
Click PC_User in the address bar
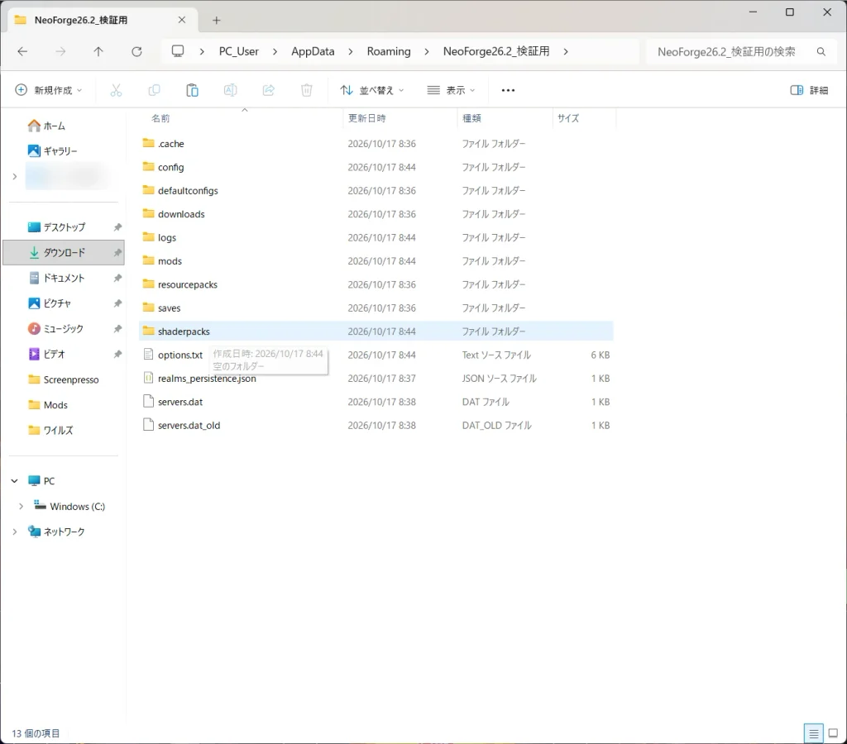[x=239, y=51]
